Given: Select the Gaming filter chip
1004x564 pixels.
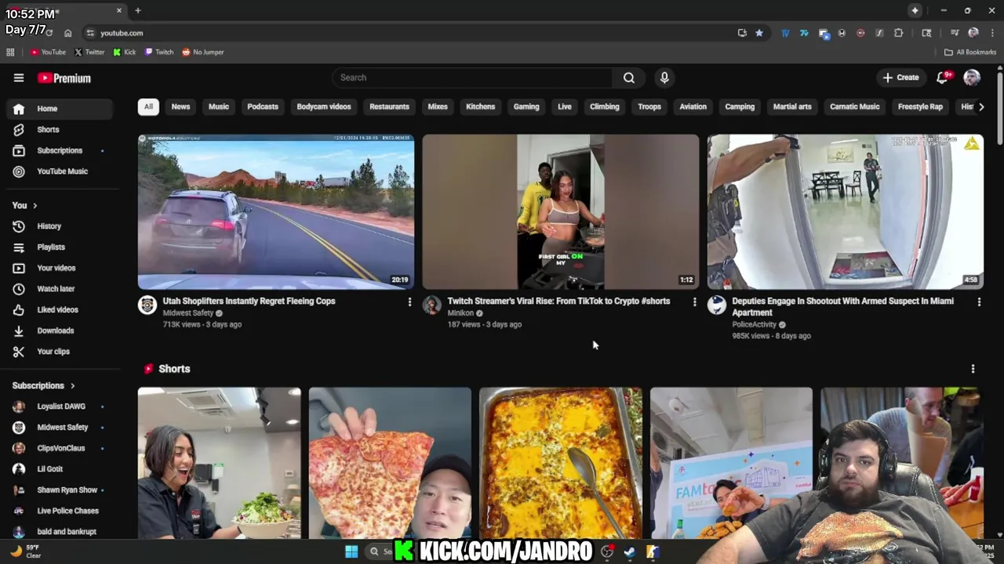Looking at the screenshot, I should pos(526,107).
